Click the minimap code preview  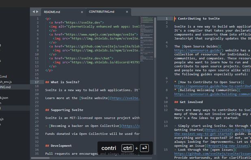[147, 39]
